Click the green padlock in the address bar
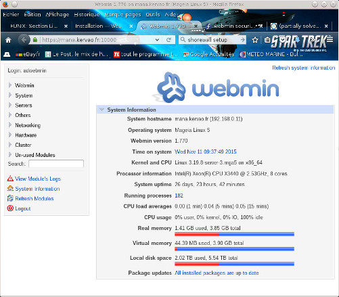Image resolution: width=339 pixels, height=297 pixels. (x=35, y=40)
